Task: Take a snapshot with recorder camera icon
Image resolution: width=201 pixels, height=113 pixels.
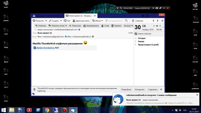Action: click(157, 8)
